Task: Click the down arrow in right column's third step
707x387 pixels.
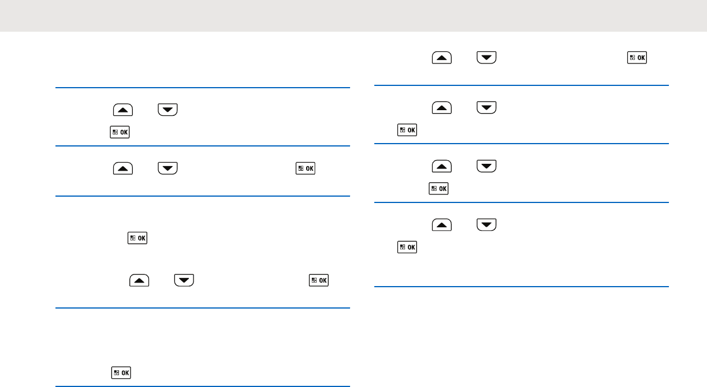Action: [486, 166]
